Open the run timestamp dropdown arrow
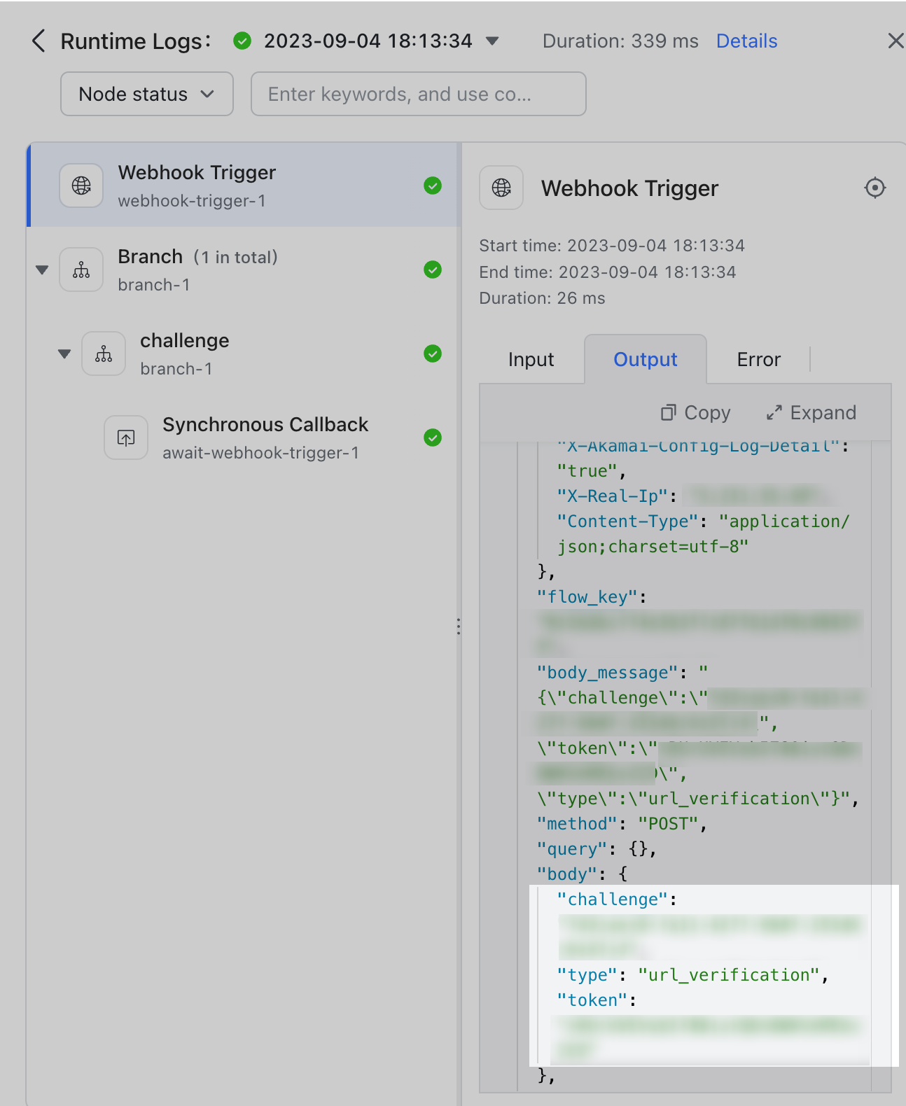Viewport: 906px width, 1106px height. coord(492,41)
